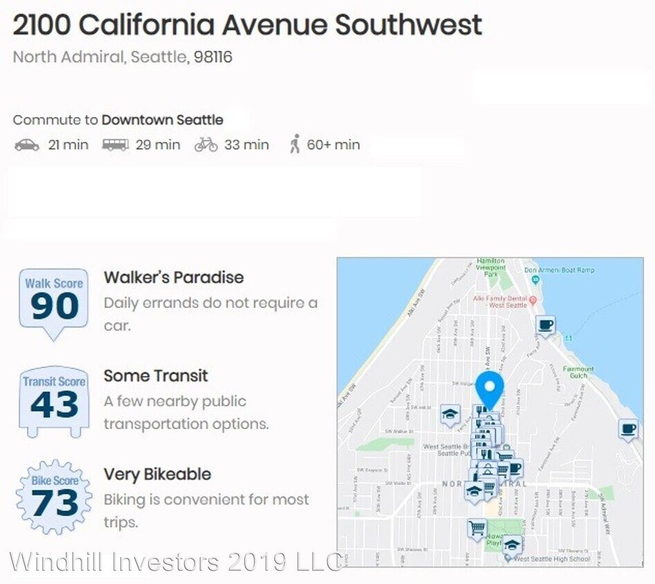The width and height of the screenshot is (655, 584).
Task: Click the car commute time icon
Action: pos(26,145)
